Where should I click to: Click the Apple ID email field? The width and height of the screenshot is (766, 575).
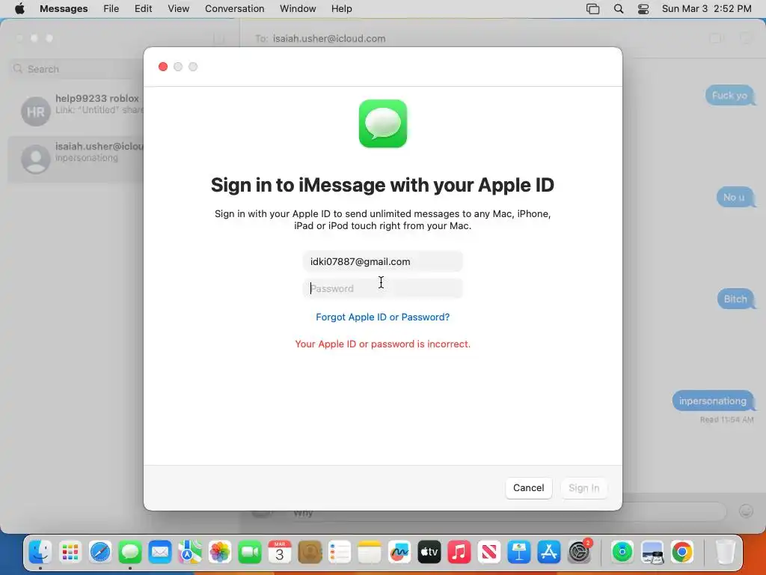[x=382, y=261]
